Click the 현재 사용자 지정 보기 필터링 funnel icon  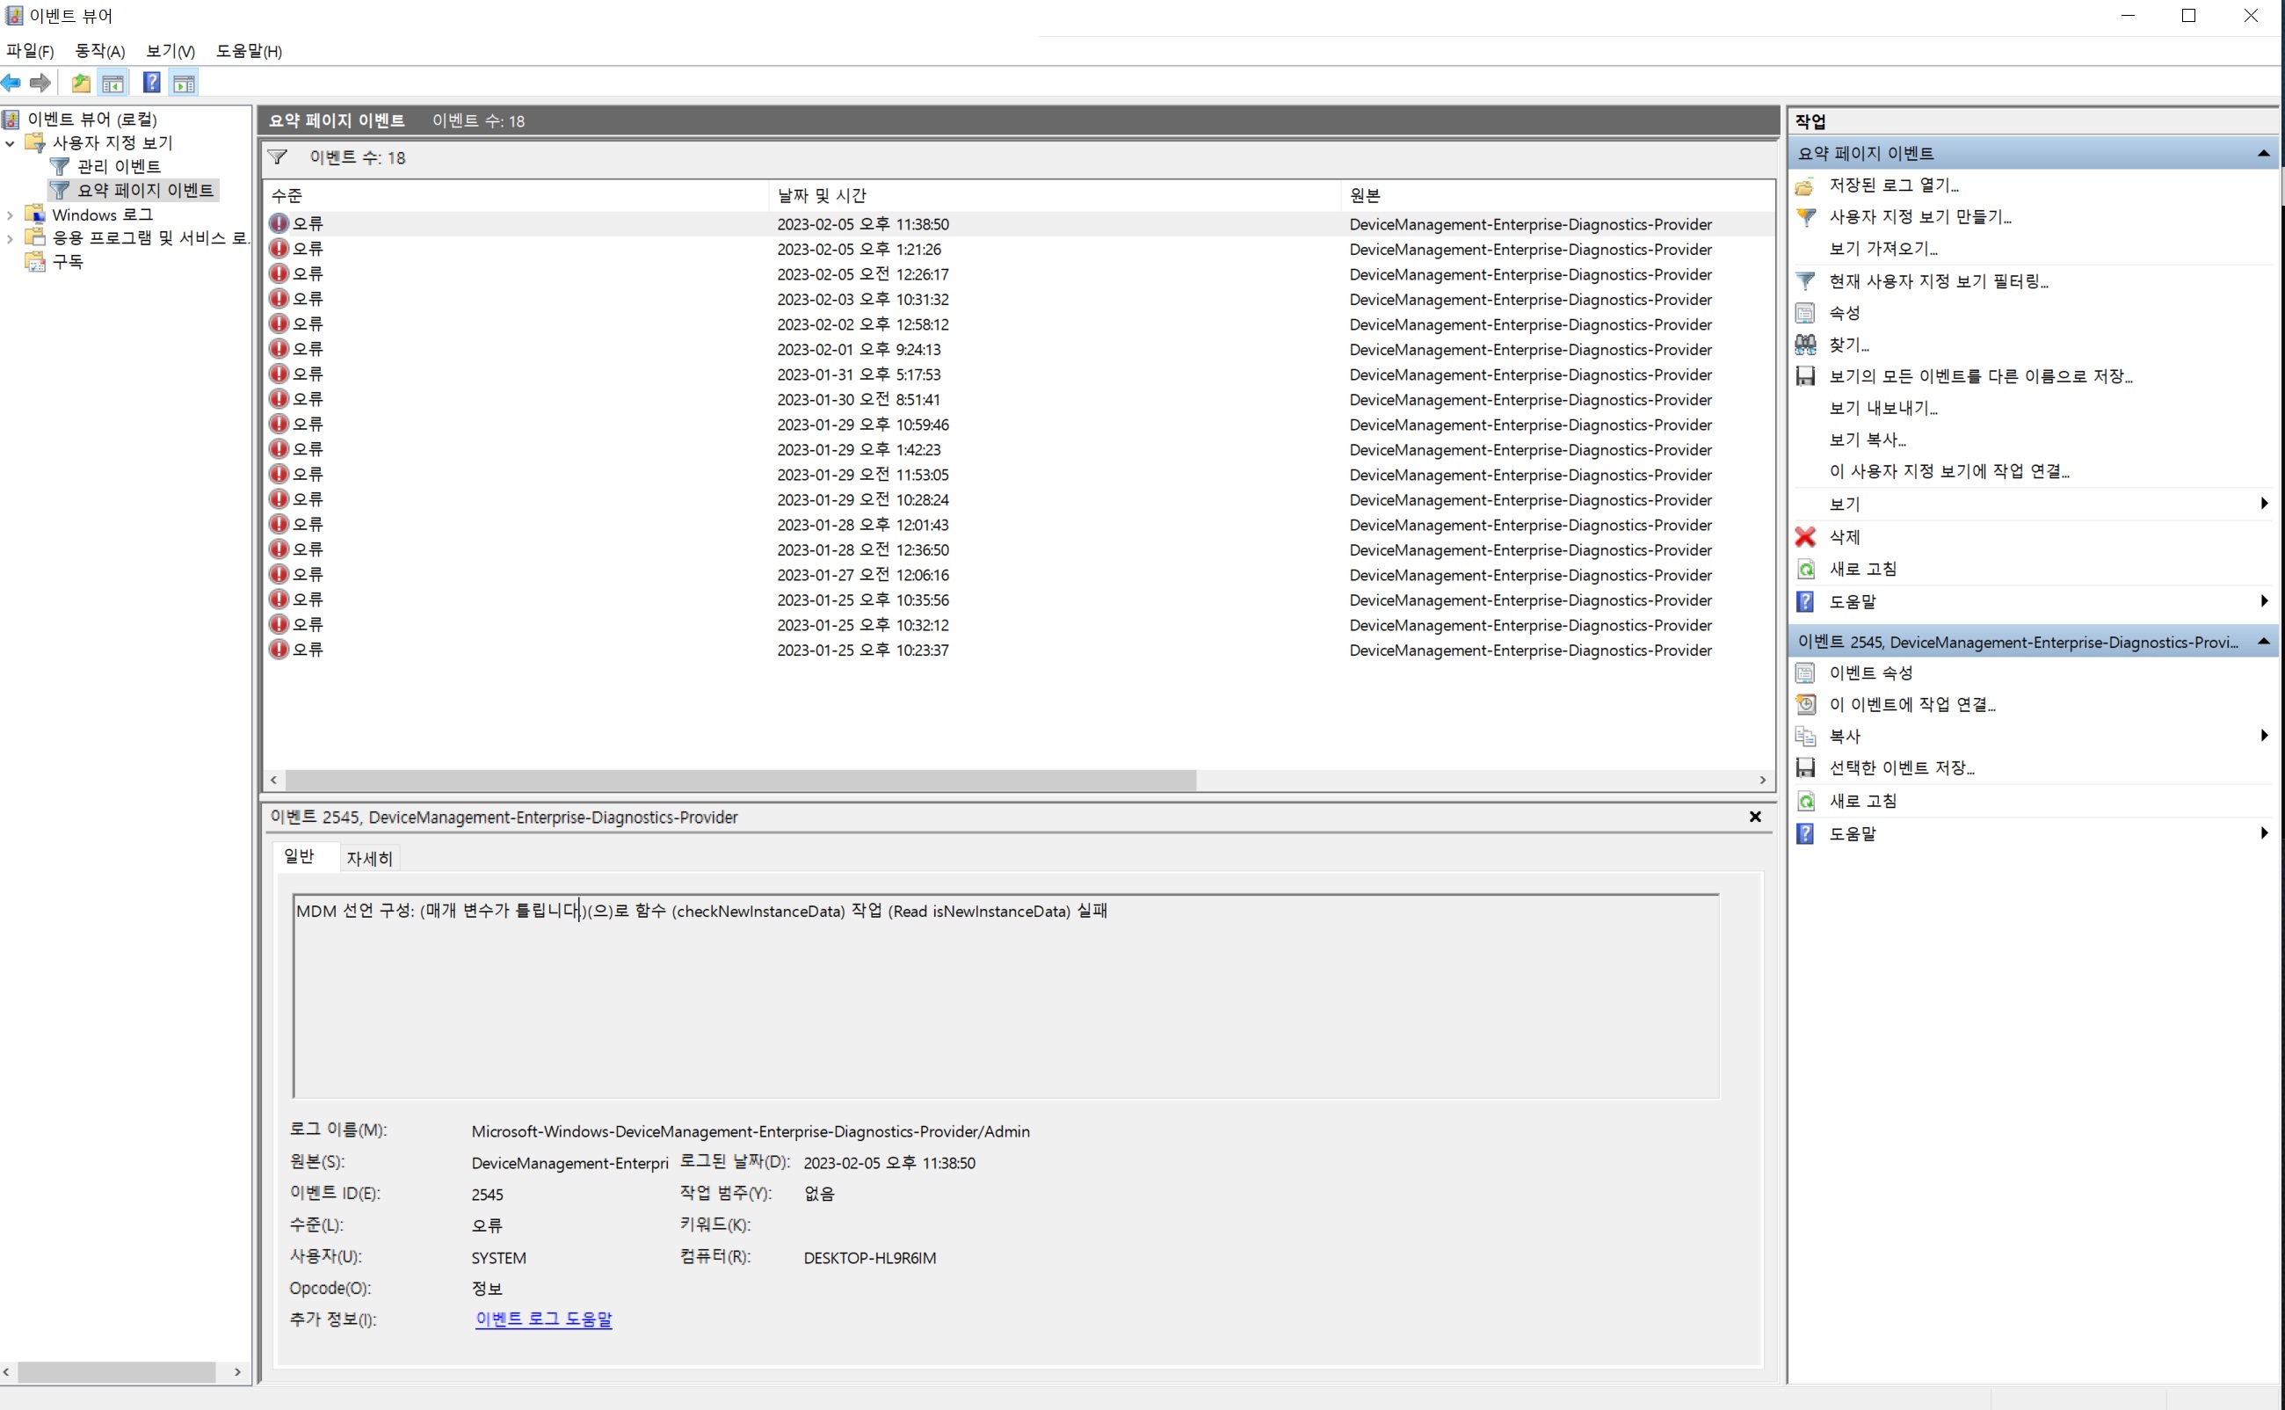point(1805,280)
